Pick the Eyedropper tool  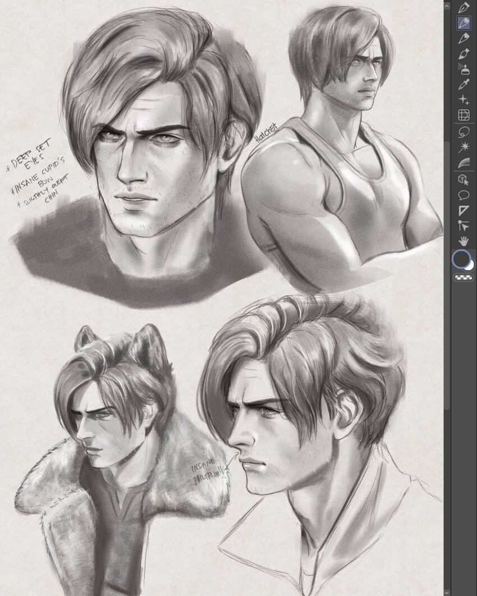click(x=464, y=84)
